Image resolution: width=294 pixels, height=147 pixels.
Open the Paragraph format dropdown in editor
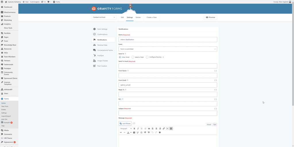pyautogui.click(x=125, y=129)
